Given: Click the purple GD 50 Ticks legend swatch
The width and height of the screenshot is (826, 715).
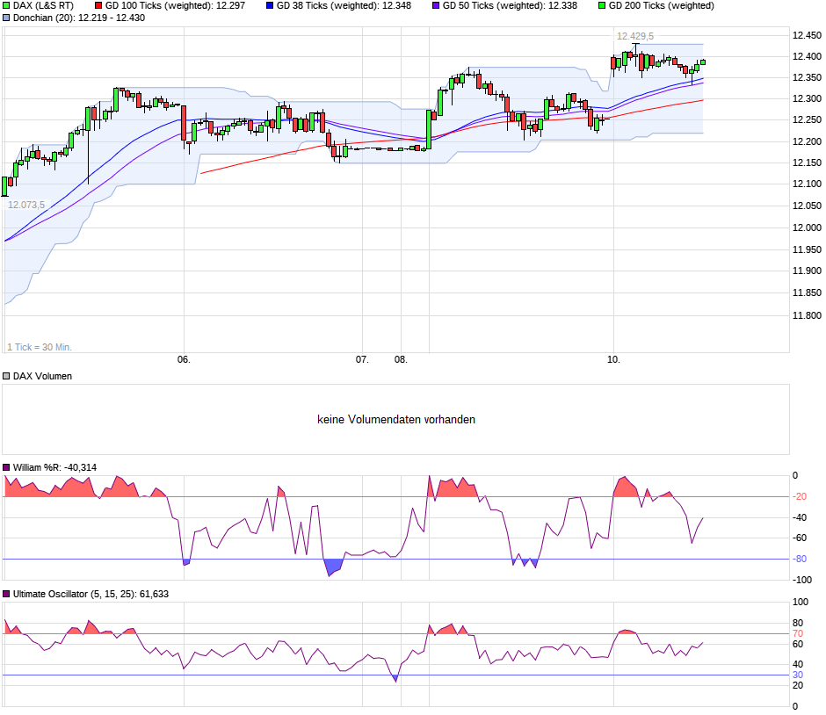Looking at the screenshot, I should [436, 6].
